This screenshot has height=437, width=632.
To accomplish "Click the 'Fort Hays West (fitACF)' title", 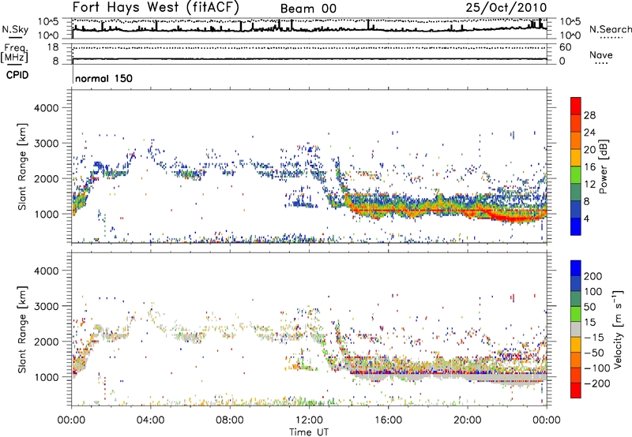I will click(156, 7).
